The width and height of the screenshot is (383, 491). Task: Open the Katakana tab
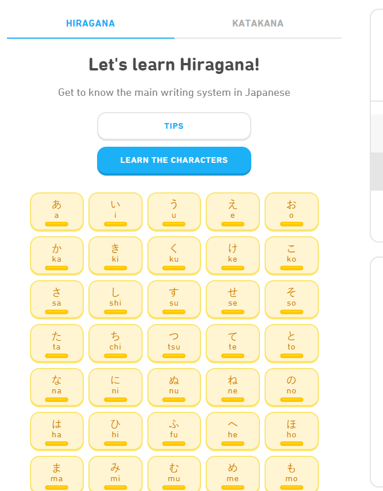(258, 24)
